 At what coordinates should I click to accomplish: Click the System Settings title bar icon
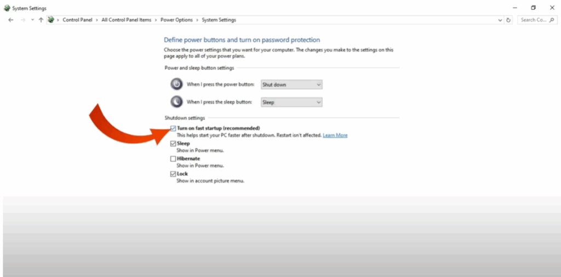click(x=7, y=8)
